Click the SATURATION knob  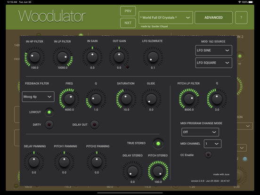click(126, 99)
